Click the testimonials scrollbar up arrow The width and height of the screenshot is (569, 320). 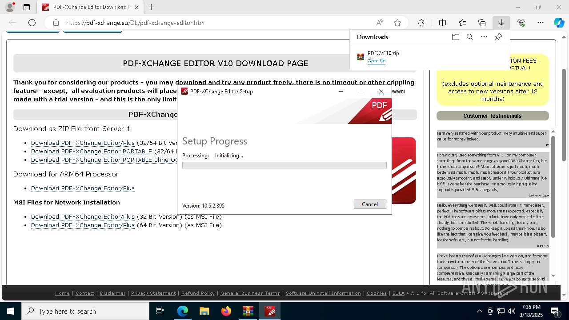point(553,132)
